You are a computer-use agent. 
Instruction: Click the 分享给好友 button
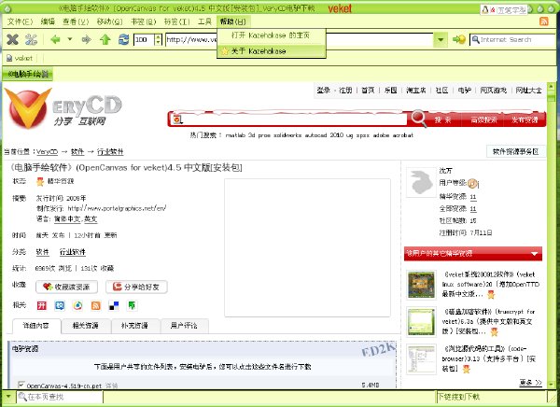[136, 287]
